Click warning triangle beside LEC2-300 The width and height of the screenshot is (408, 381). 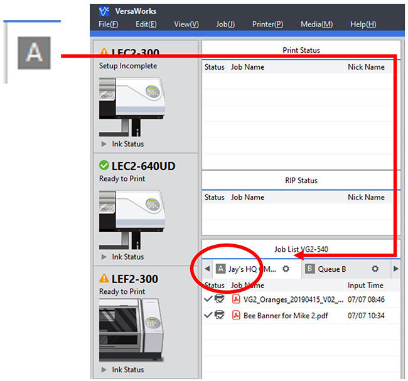(104, 51)
